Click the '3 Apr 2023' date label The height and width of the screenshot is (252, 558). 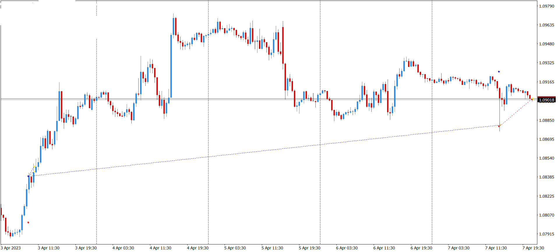(11, 248)
